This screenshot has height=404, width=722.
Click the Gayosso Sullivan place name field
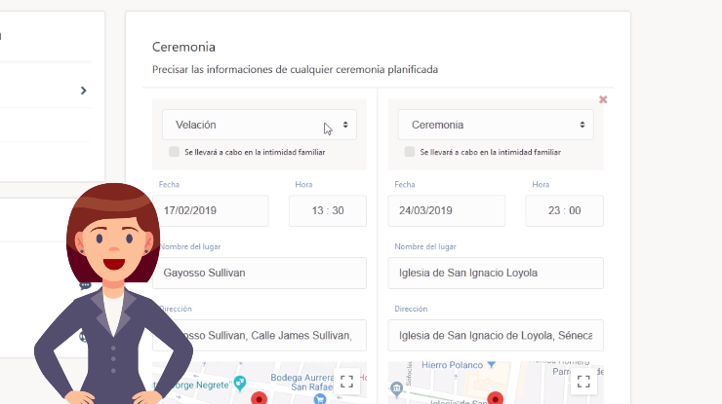[260, 273]
